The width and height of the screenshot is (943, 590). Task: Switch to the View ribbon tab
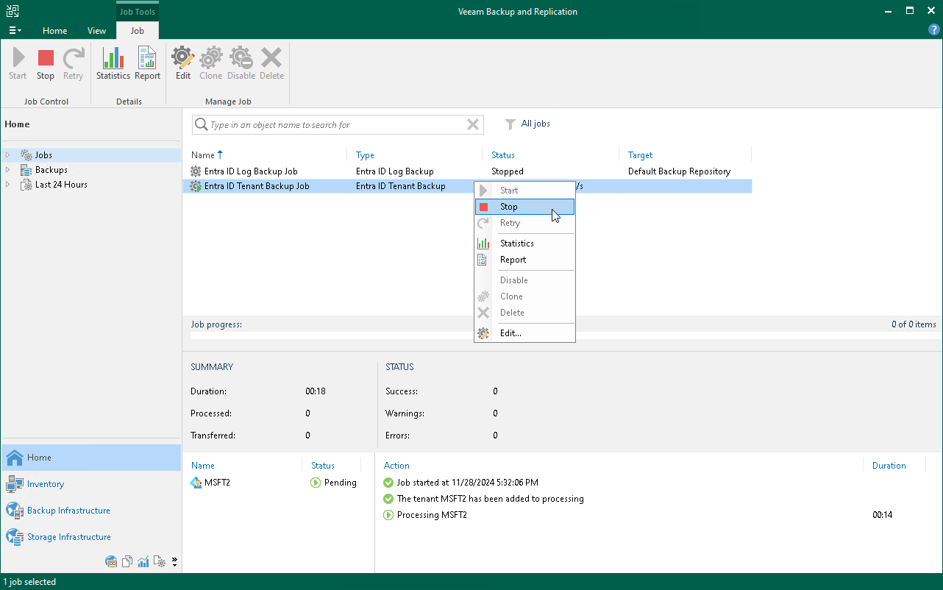coord(96,31)
